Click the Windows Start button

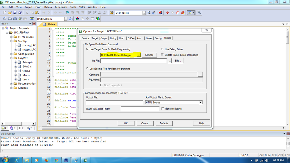pyautogui.click(x=6, y=160)
